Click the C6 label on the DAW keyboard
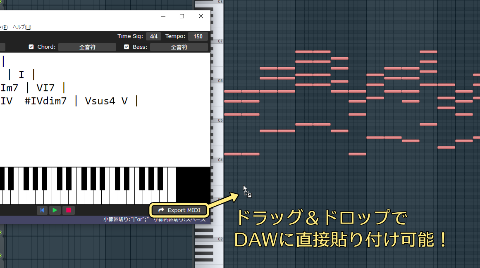 (x=220, y=80)
